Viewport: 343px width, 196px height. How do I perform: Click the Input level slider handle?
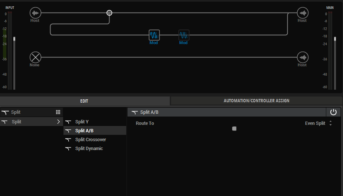click(x=14, y=39)
